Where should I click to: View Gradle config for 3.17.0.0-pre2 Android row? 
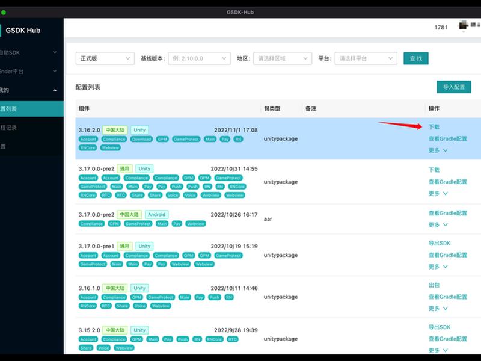point(447,213)
